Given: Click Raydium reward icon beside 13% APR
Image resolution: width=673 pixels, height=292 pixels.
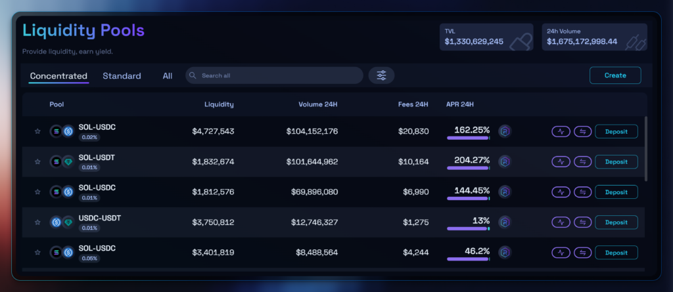Looking at the screenshot, I should point(505,222).
